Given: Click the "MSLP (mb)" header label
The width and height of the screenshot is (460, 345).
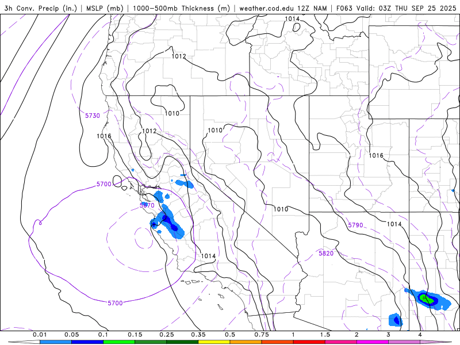Looking at the screenshot, I should 105,8.
